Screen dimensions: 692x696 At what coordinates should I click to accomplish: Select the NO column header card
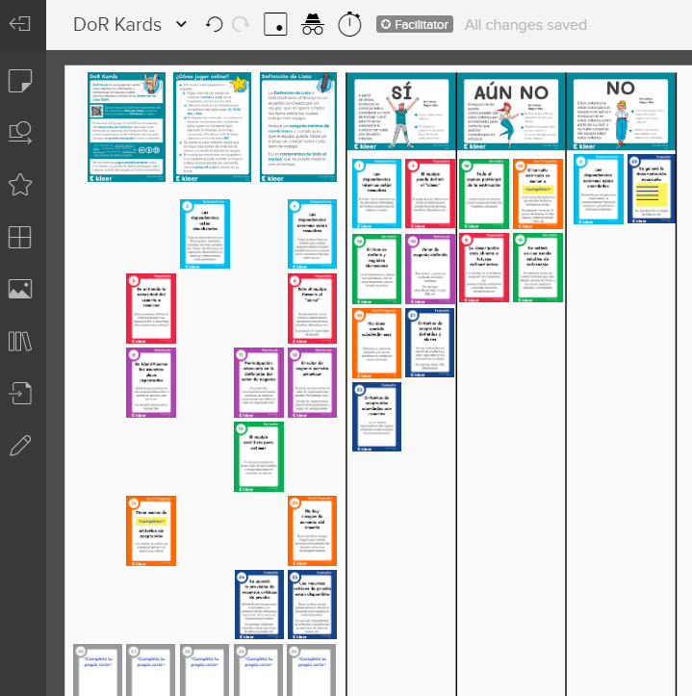click(x=621, y=113)
